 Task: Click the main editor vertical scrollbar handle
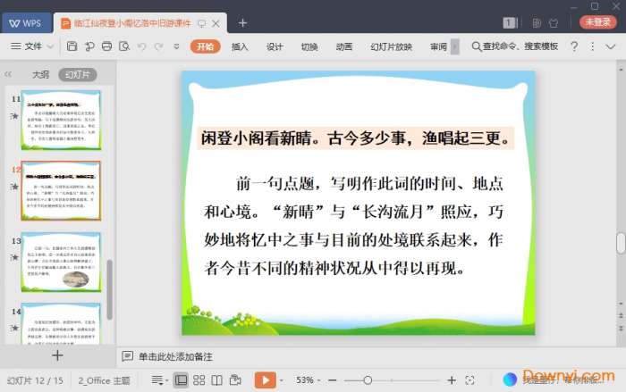[621, 243]
